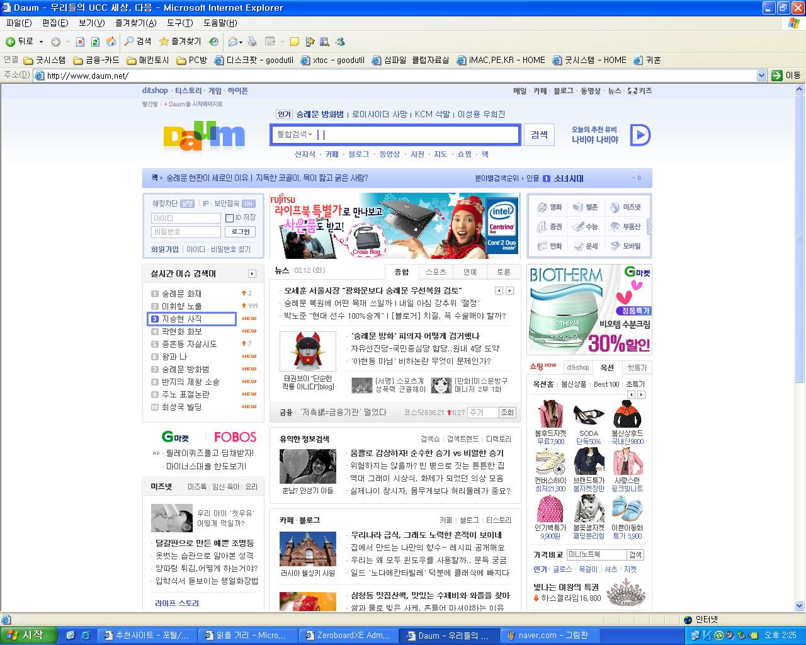Open the Messenger icon in the toolbar
This screenshot has height=645, width=806.
pyautogui.click(x=340, y=42)
